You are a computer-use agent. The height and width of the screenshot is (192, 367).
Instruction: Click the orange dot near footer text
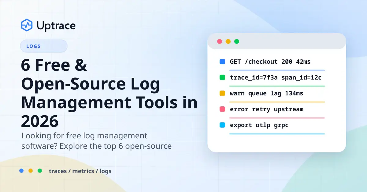pos(31,171)
